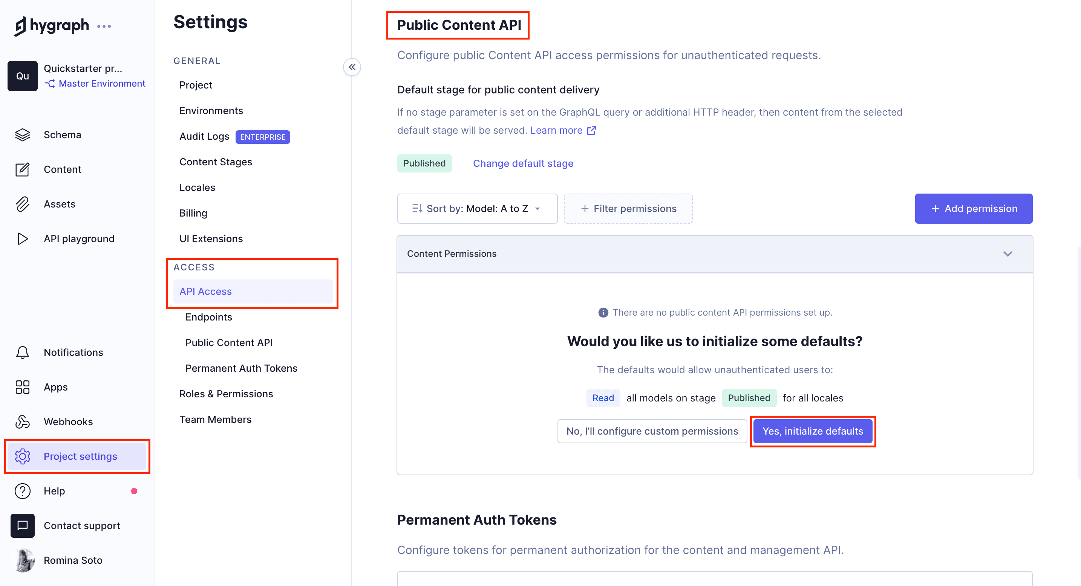Click the Romina Soto profile avatar

(23, 560)
